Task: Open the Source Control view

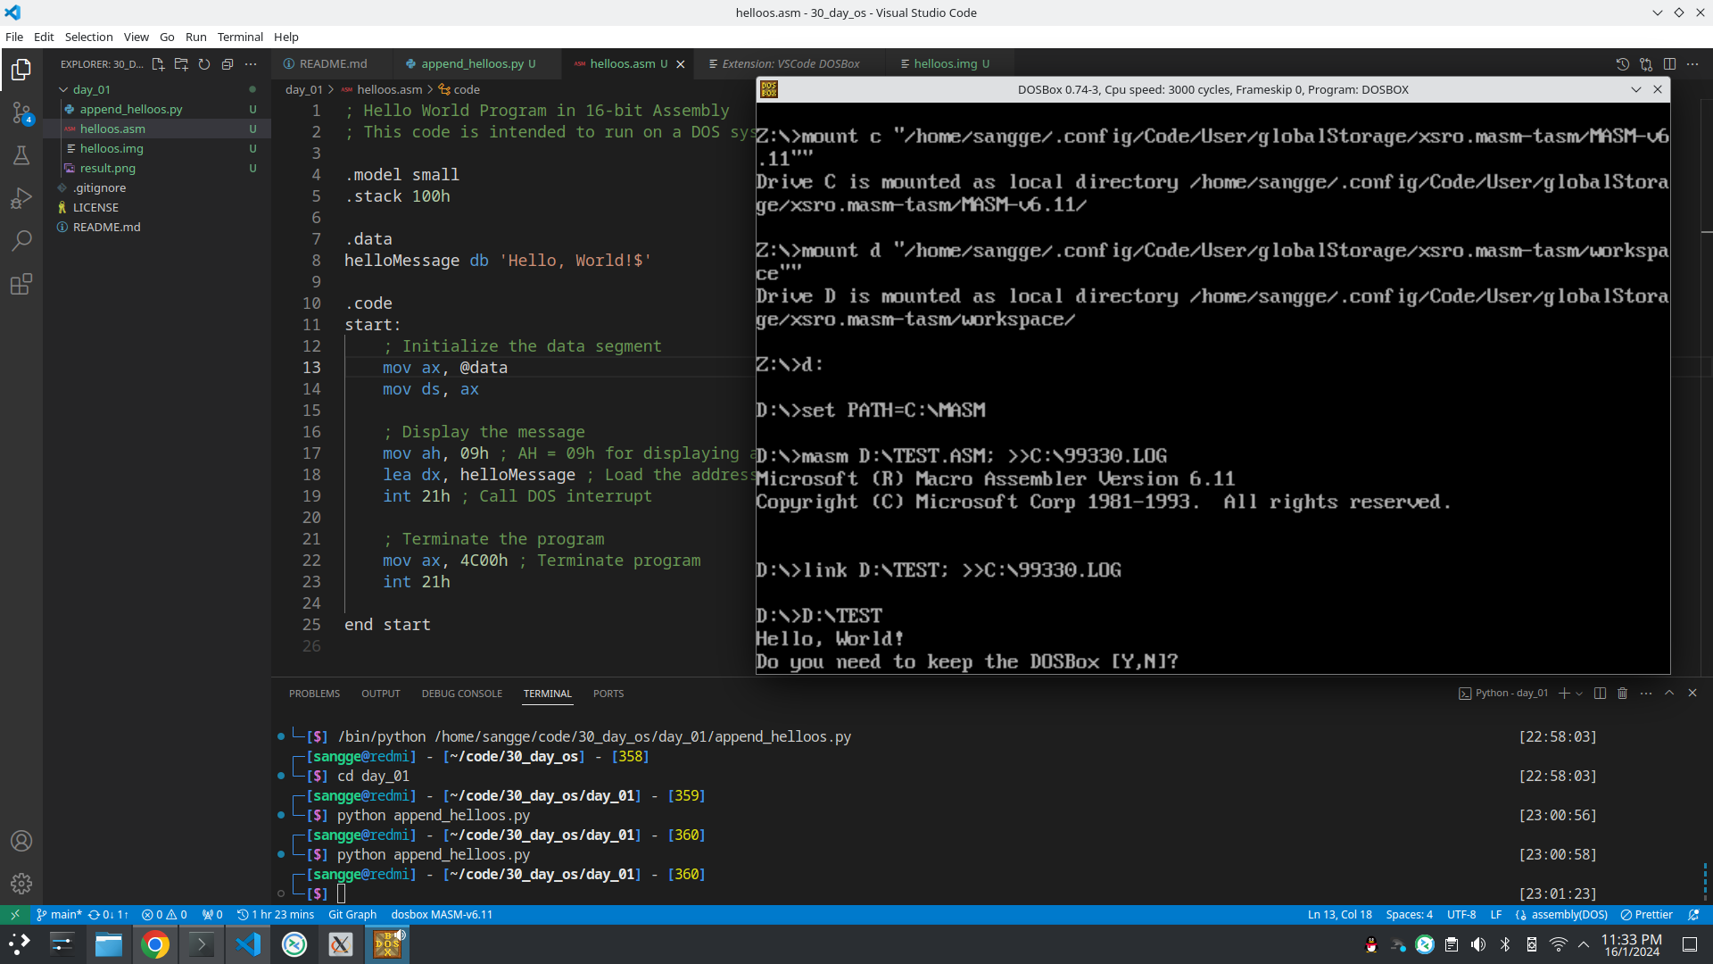Action: point(21,112)
